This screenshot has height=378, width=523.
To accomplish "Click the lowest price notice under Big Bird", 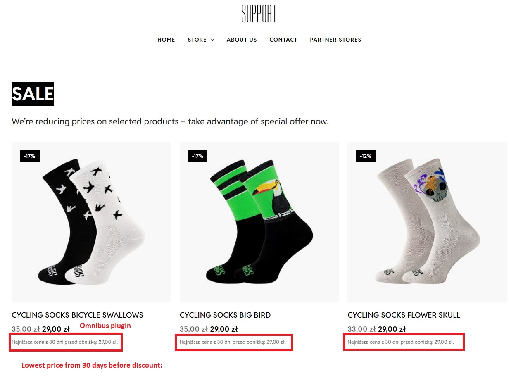I will [x=233, y=342].
